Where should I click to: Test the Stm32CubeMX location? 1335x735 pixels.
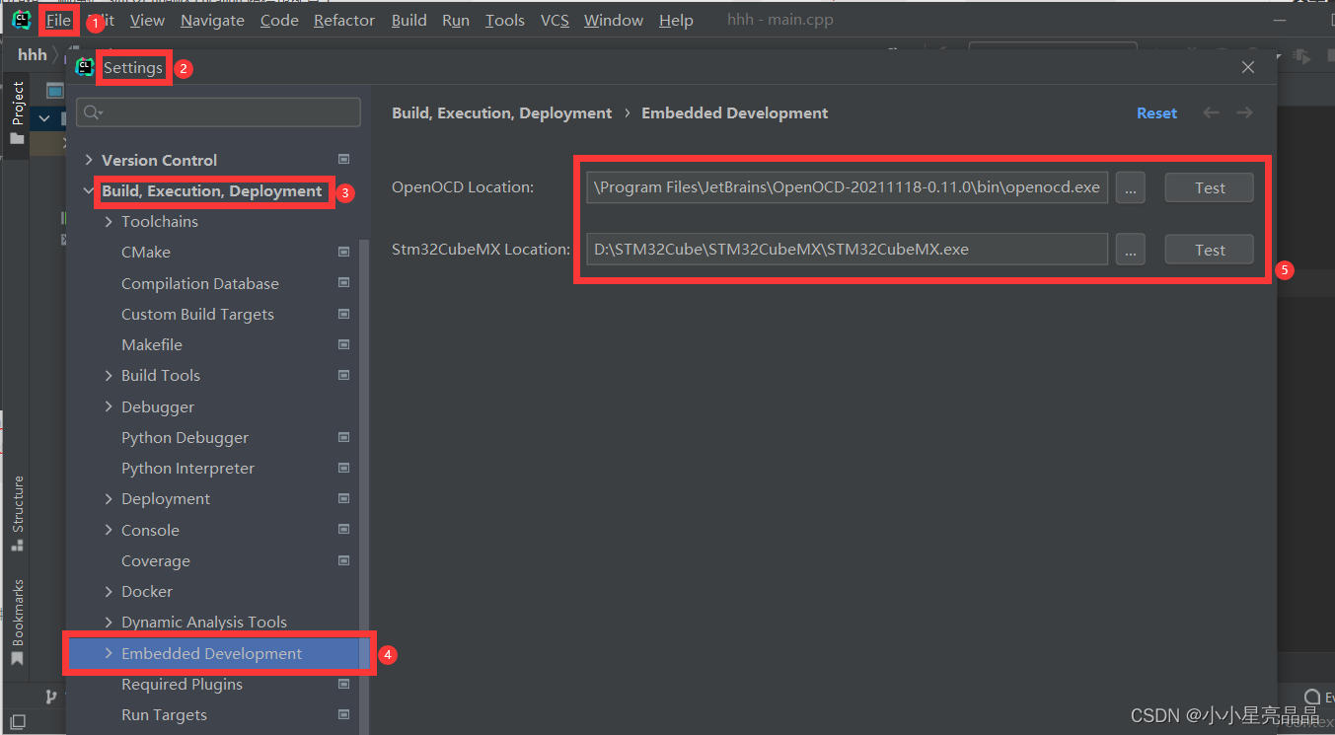coord(1210,250)
